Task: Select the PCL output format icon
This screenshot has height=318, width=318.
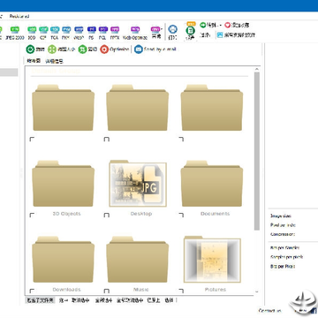Action: click(103, 29)
